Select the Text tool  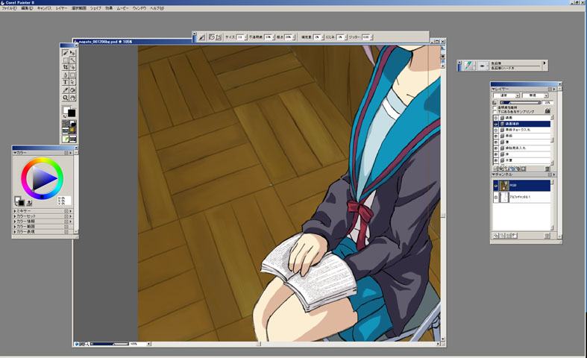(65, 82)
